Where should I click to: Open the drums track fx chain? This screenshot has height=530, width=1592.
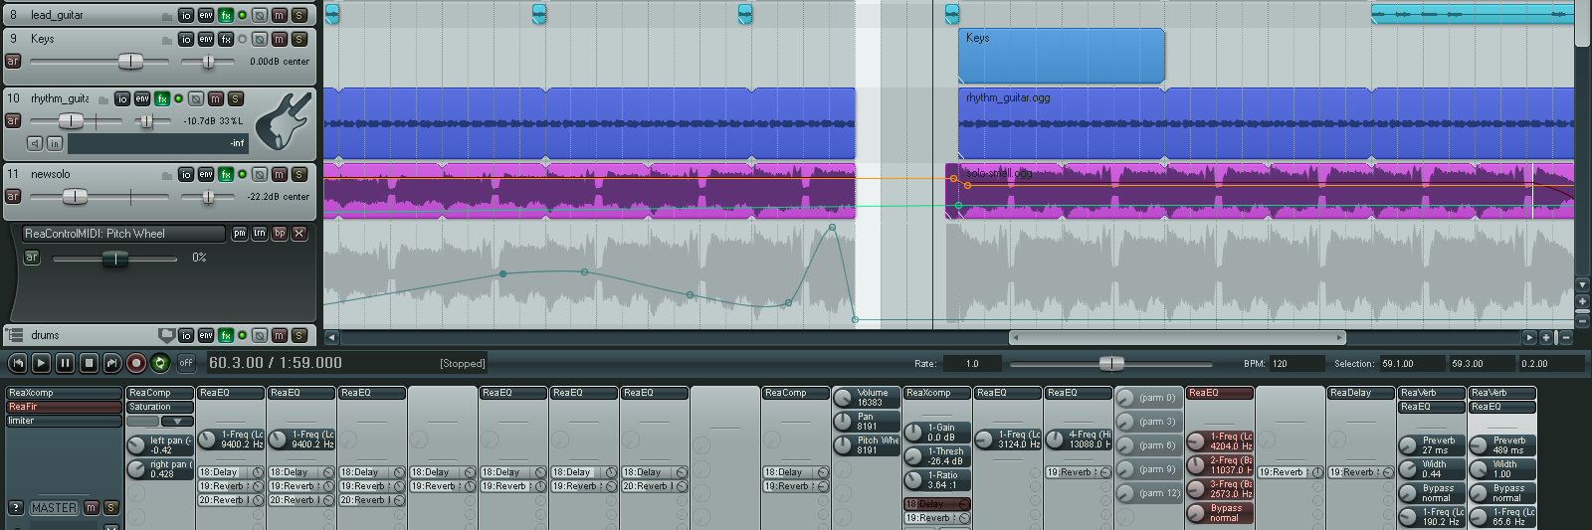226,335
